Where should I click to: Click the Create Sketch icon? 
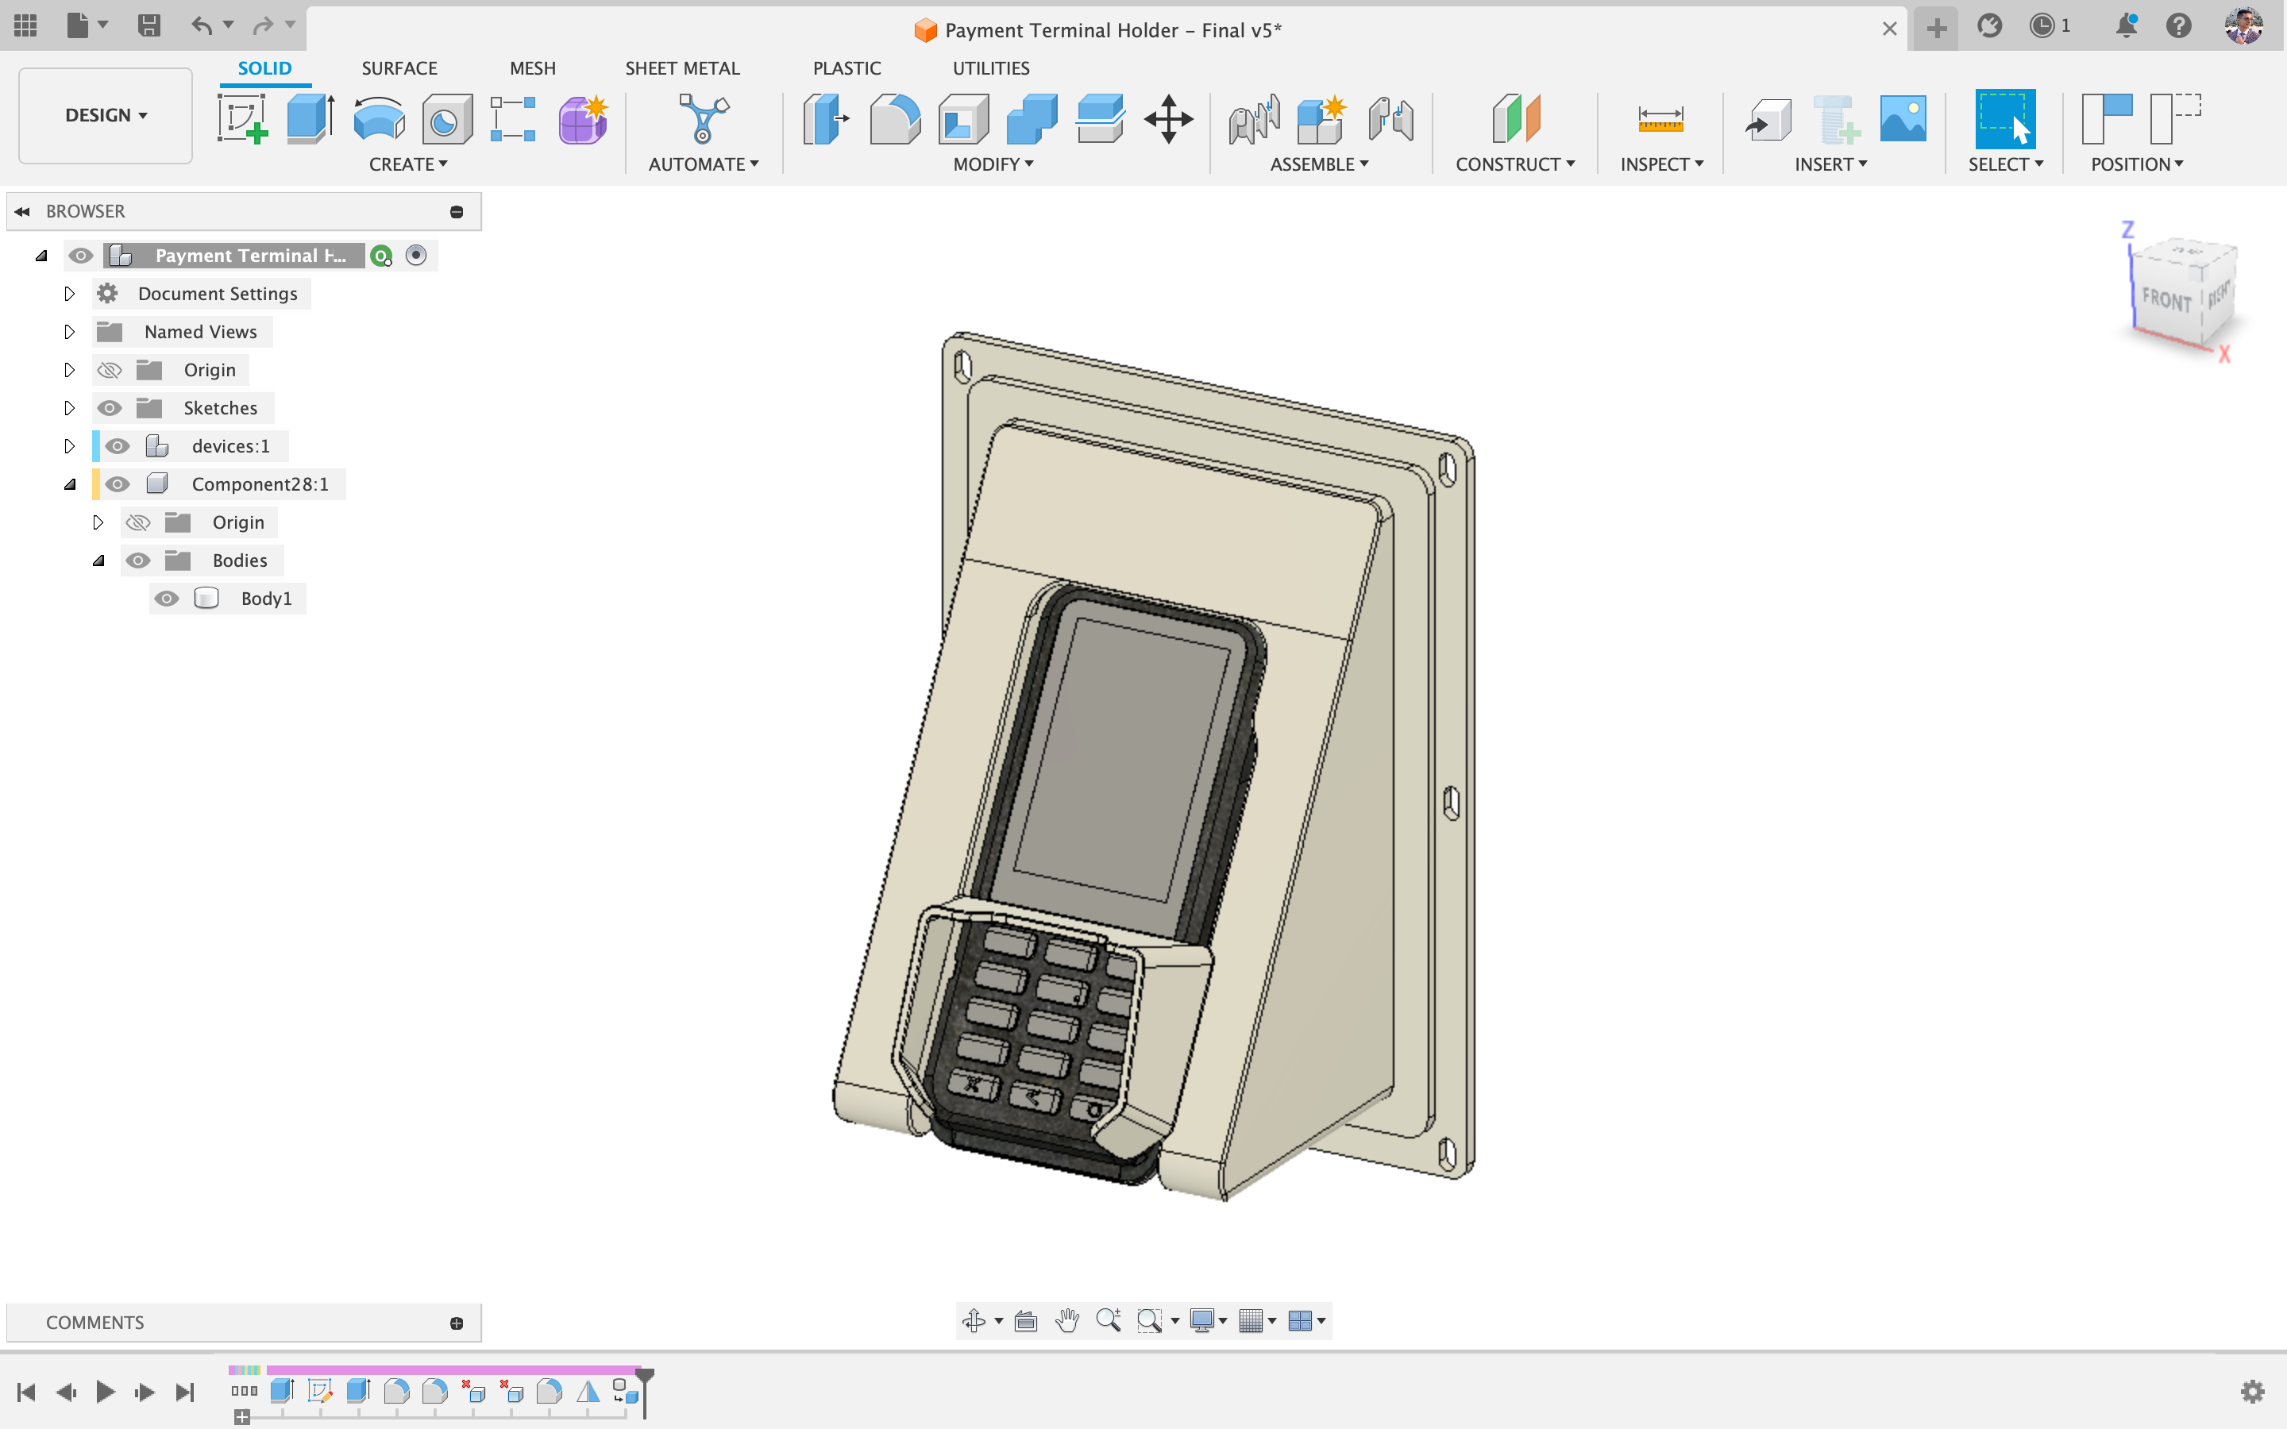242,119
